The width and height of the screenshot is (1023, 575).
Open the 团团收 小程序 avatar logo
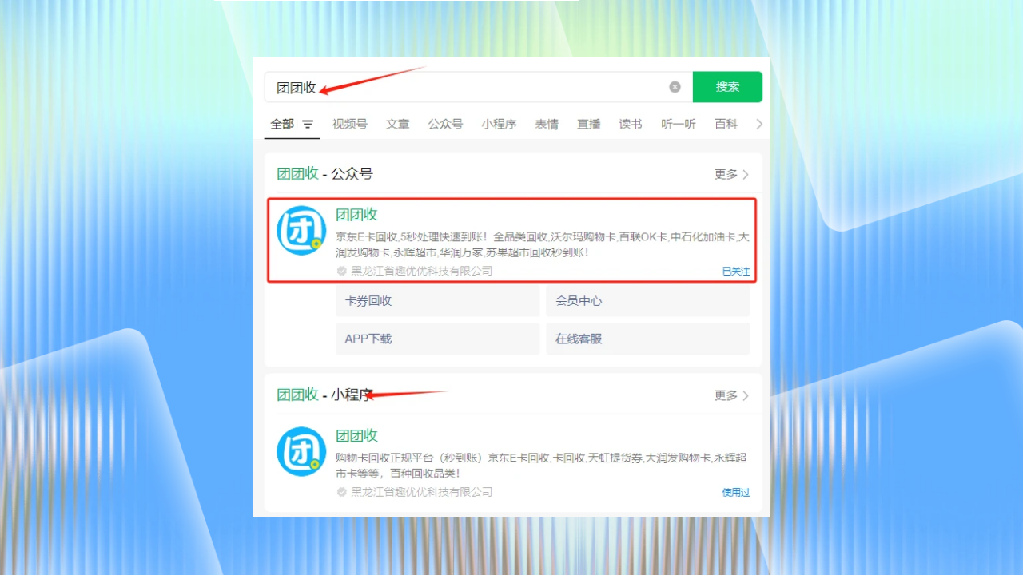(301, 452)
